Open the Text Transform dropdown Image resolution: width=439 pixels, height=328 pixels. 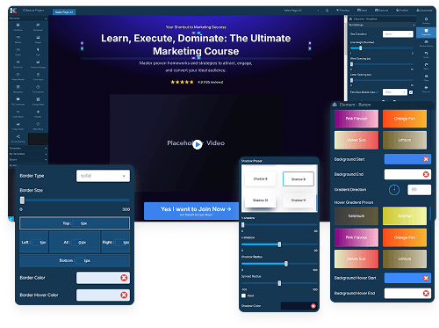point(398,34)
